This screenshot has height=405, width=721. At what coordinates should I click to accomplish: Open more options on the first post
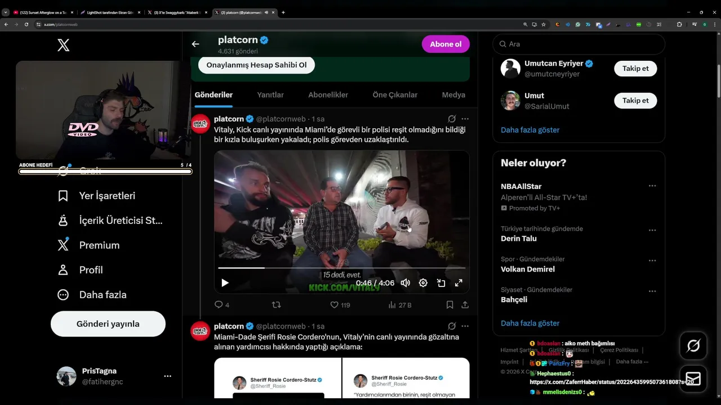coord(465,119)
